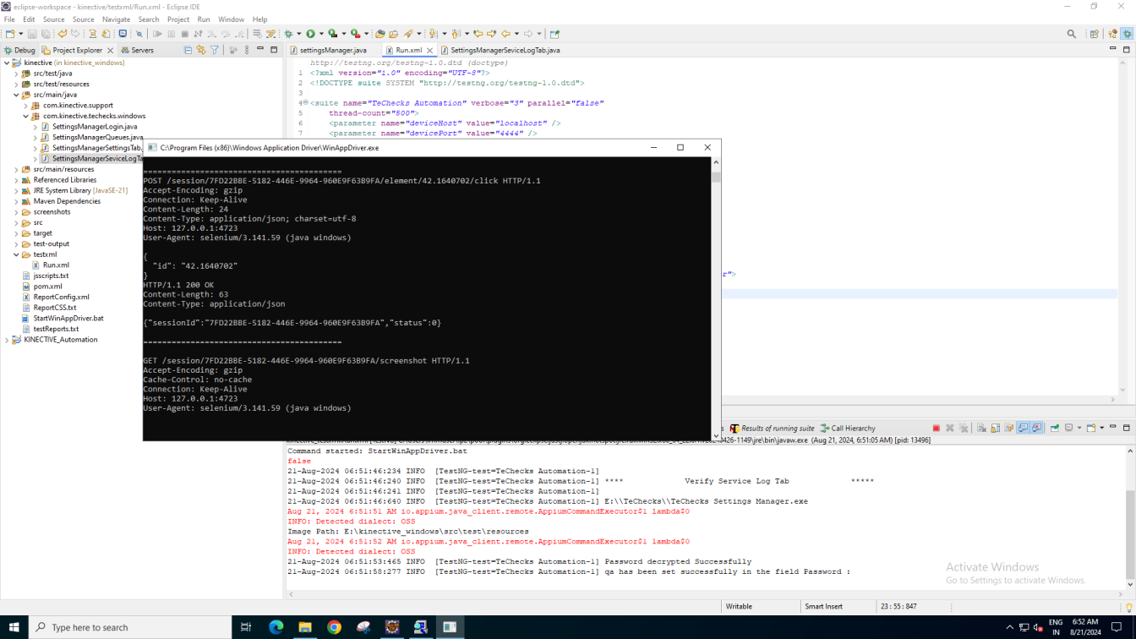Open the Run button dropdown arrow
The height and width of the screenshot is (639, 1136).
coord(320,34)
